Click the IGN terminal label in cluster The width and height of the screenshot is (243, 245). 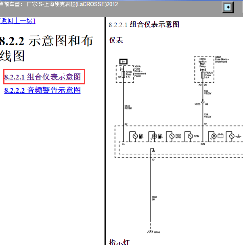(x=203, y=144)
